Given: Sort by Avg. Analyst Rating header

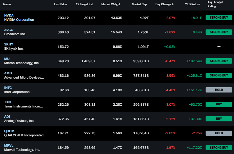Looking at the screenshot, I should coord(215,4).
